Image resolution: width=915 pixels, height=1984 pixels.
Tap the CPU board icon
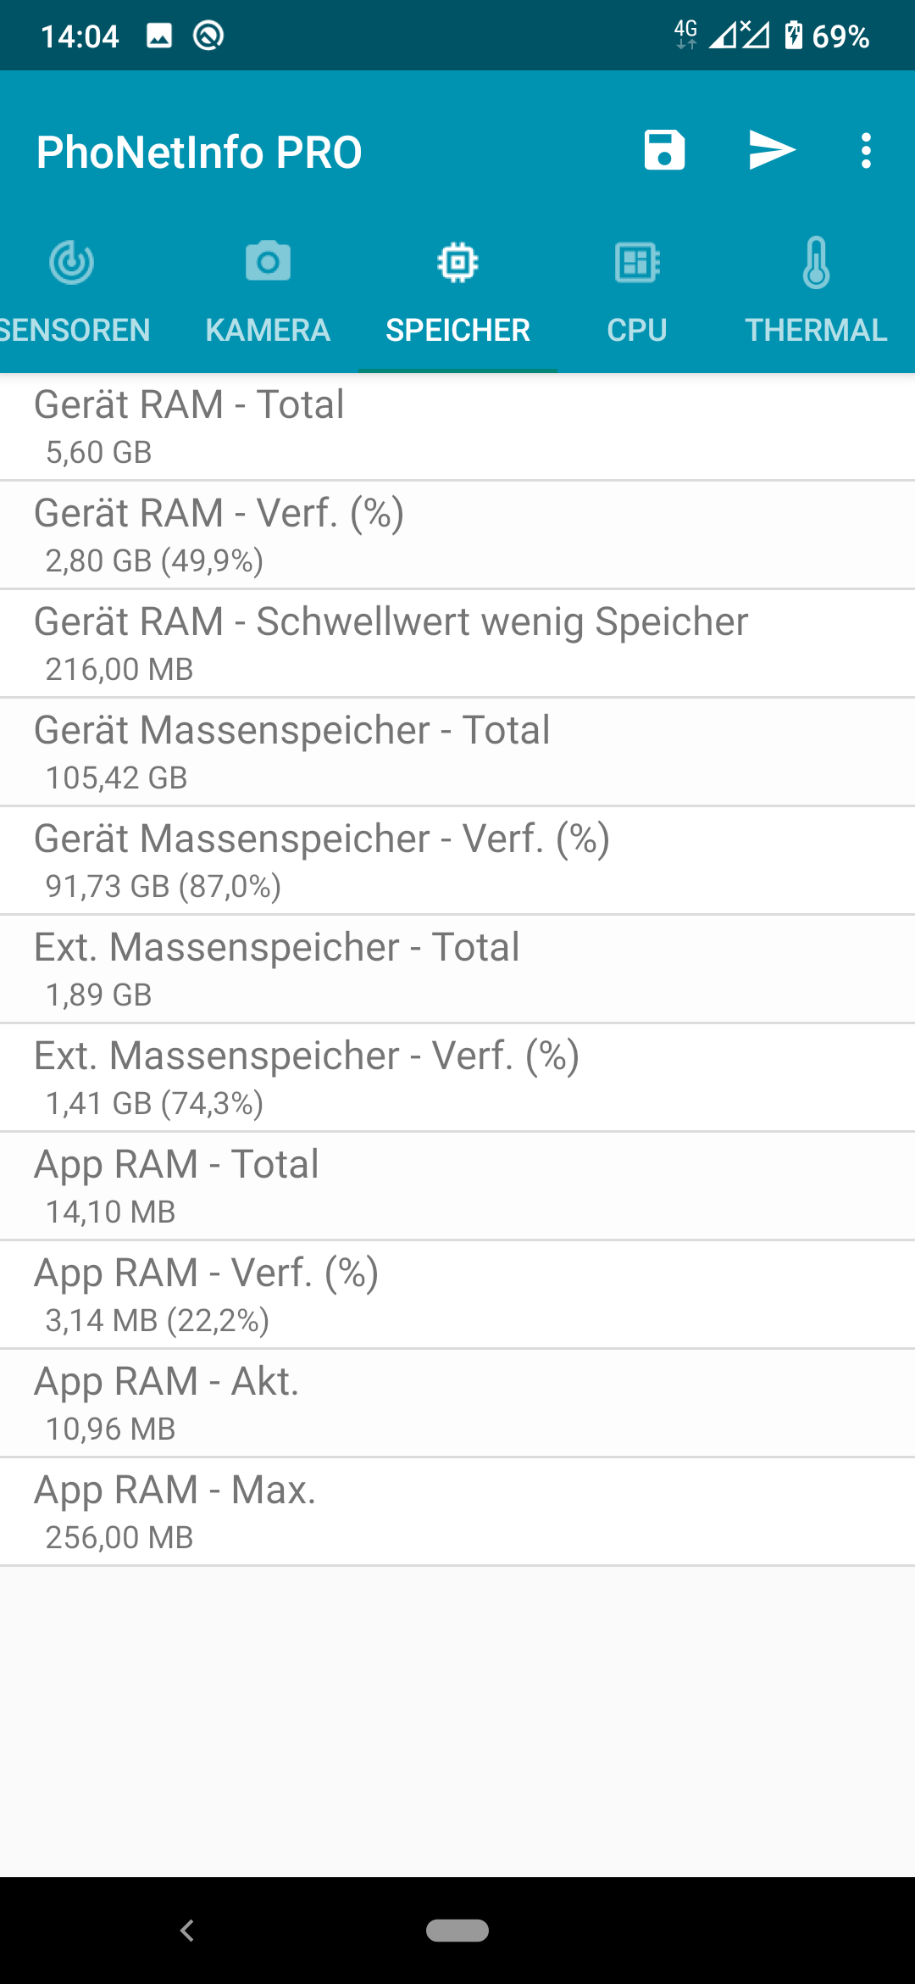[x=637, y=262]
